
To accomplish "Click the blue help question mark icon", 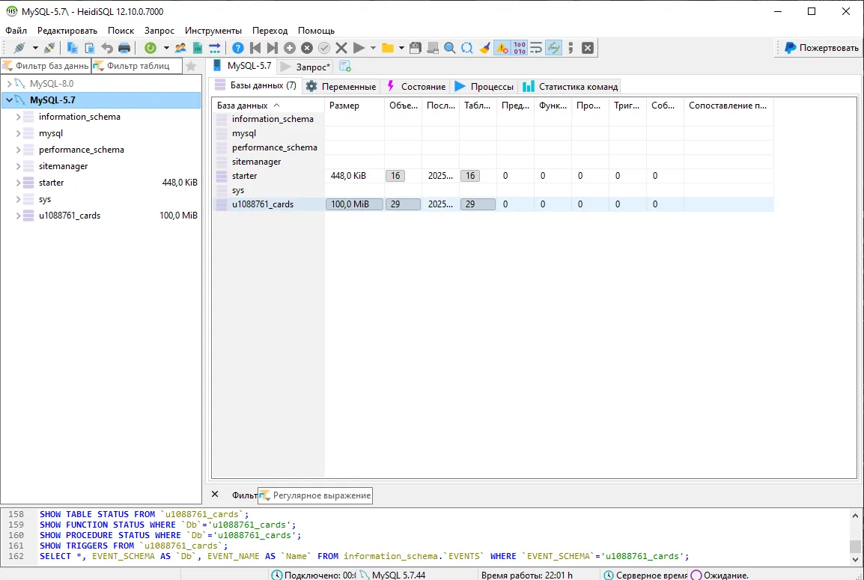I will [238, 48].
